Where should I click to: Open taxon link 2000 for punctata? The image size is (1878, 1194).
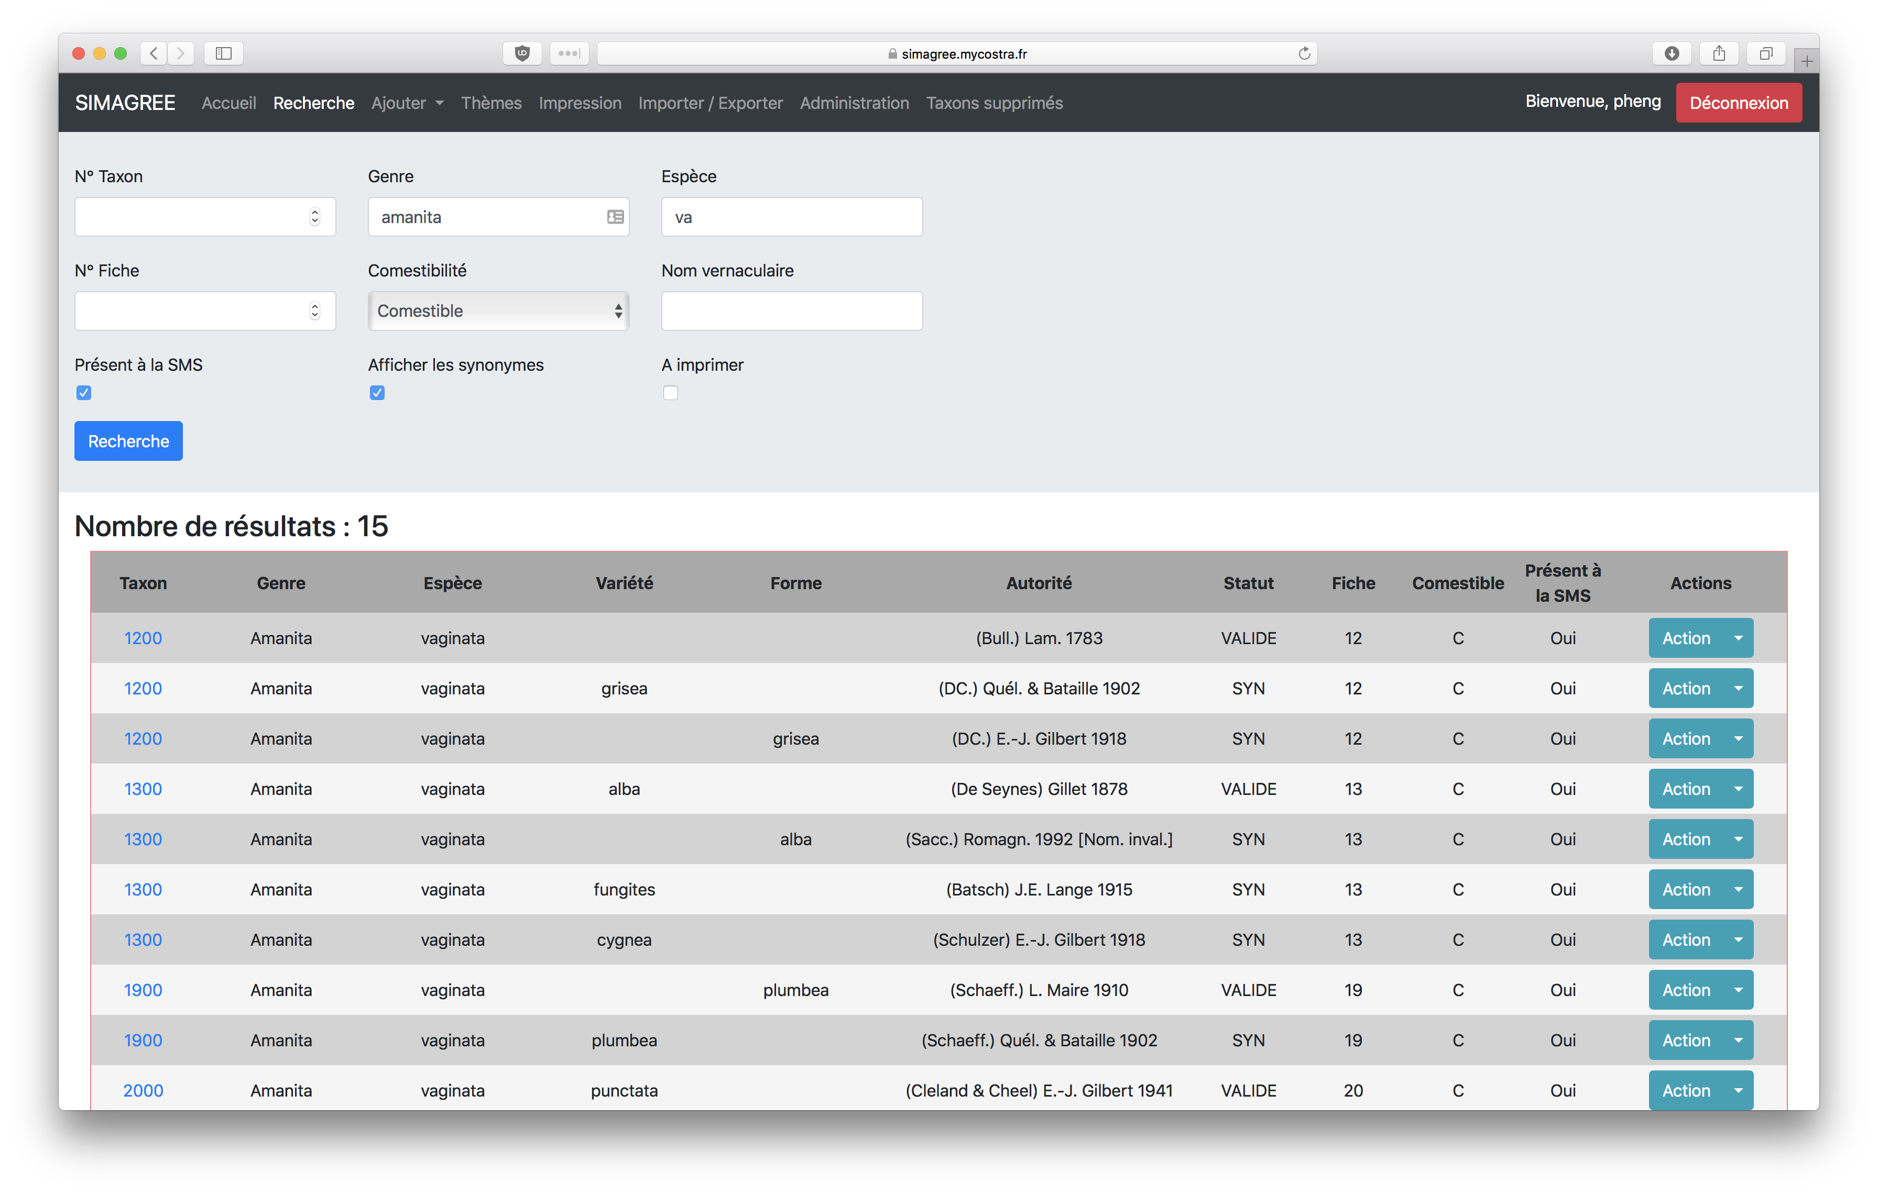coord(143,1090)
